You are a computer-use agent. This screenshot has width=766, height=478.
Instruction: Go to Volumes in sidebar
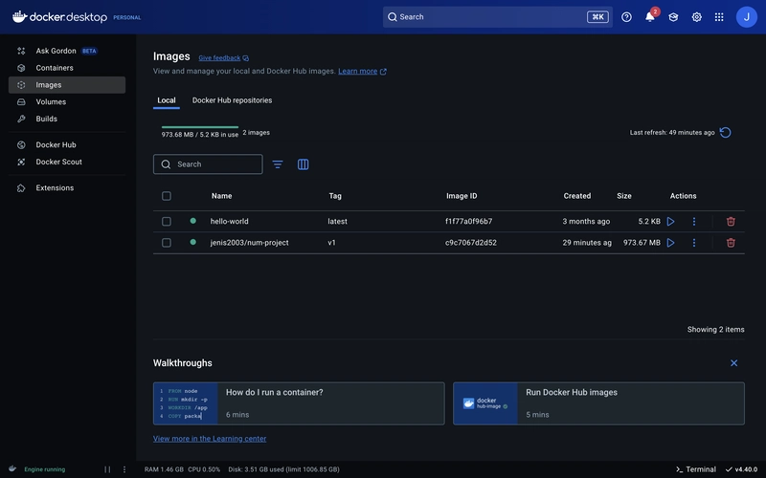pos(67,102)
